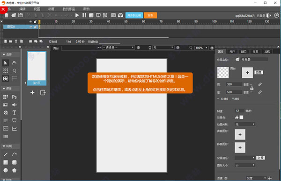
Task: Add a new page with the plus button
Action: pyautogui.click(x=32, y=93)
